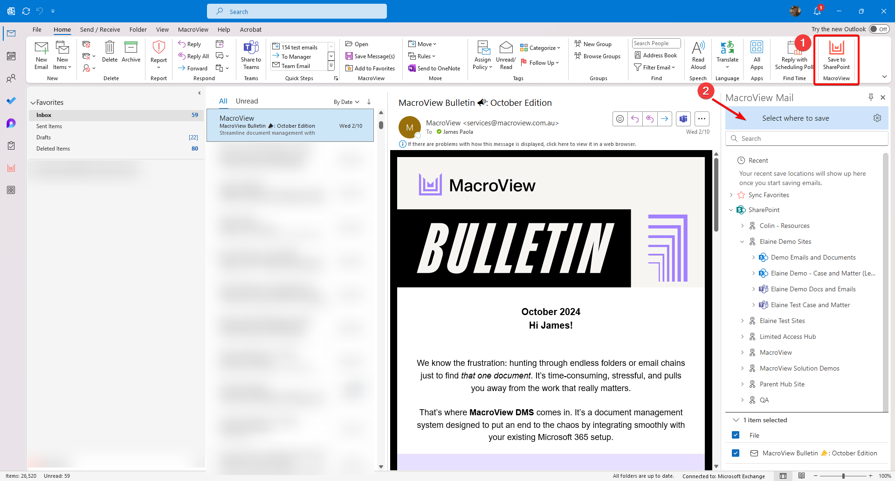Viewport: 895px width, 481px height.
Task: Show Unread messages filter tab
Action: pos(247,101)
